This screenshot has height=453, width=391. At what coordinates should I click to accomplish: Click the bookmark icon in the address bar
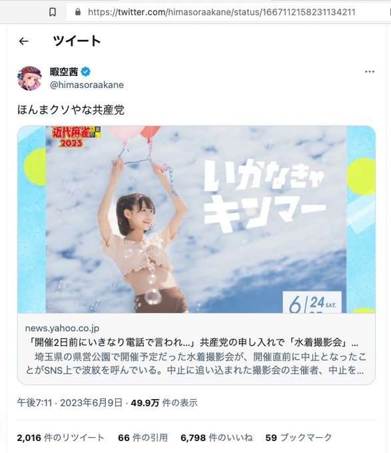click(x=53, y=12)
